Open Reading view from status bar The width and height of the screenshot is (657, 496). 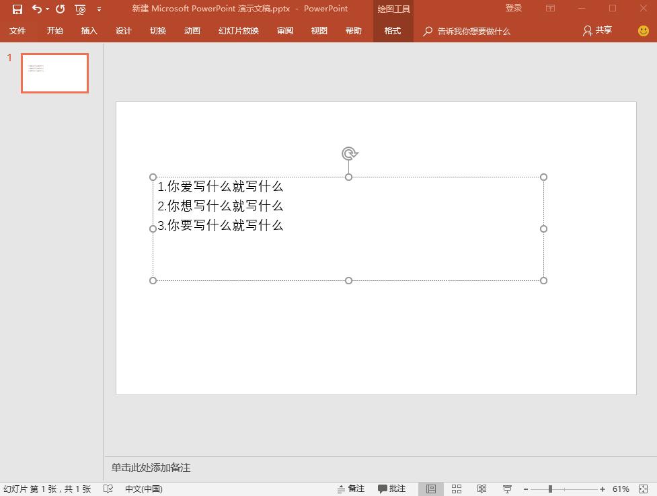(481, 489)
